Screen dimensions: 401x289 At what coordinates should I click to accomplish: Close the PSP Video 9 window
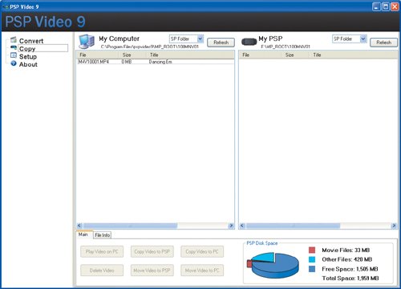pos(395,6)
